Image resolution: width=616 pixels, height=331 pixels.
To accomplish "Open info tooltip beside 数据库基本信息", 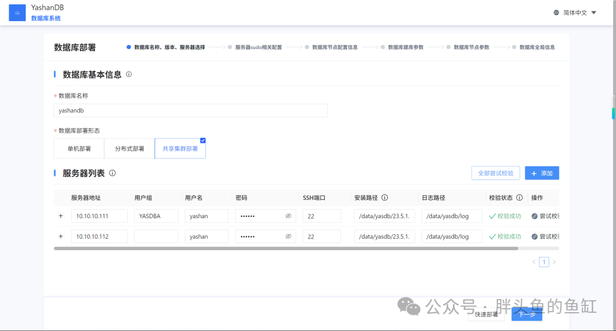I will (129, 74).
